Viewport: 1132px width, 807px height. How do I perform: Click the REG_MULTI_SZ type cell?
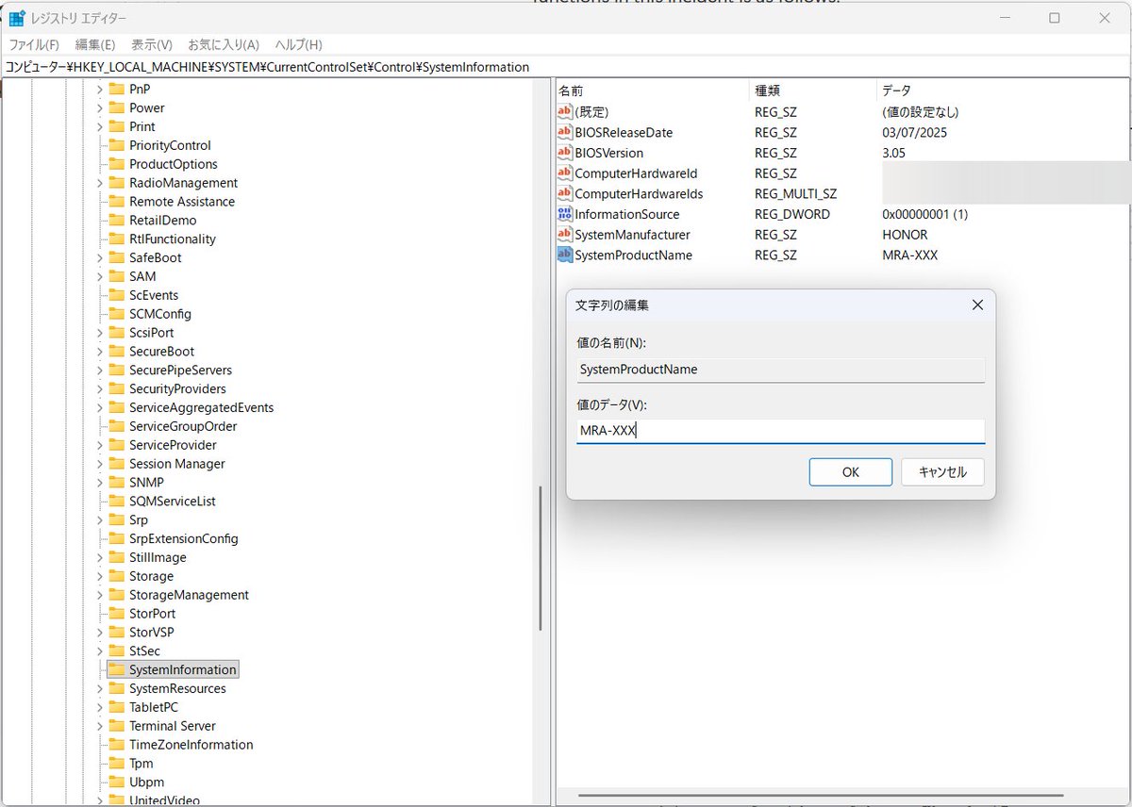pos(795,193)
